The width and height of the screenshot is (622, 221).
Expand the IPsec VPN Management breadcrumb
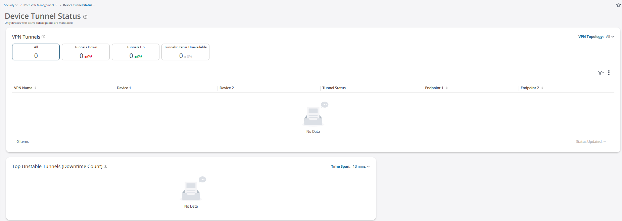coord(40,5)
